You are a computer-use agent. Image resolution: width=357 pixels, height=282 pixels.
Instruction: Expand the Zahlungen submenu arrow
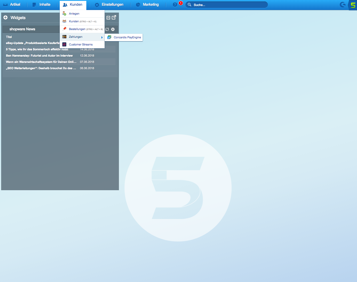pos(102,37)
